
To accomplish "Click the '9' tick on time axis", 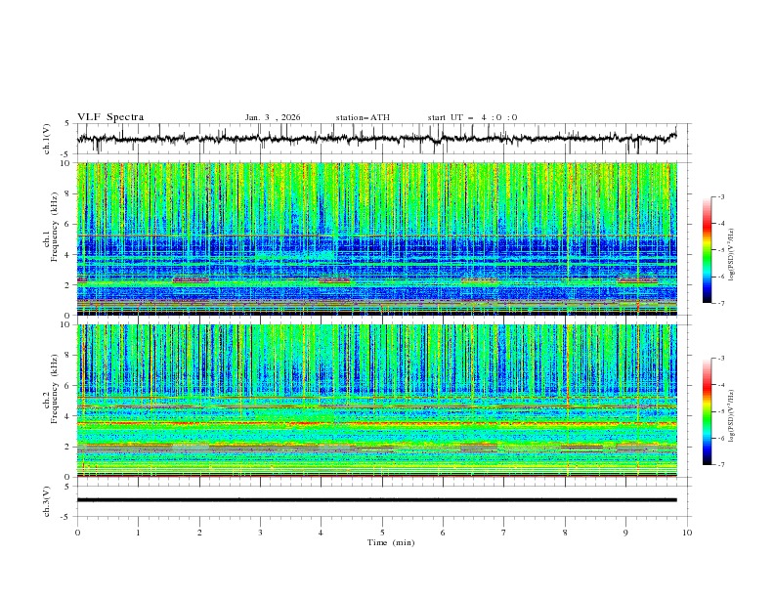I will pyautogui.click(x=625, y=533).
